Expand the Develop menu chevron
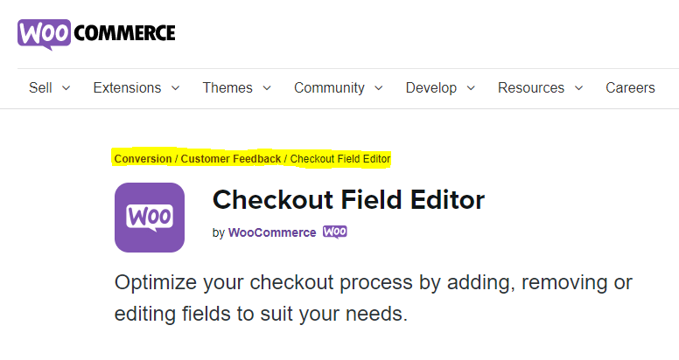This screenshot has width=679, height=360. [x=471, y=88]
